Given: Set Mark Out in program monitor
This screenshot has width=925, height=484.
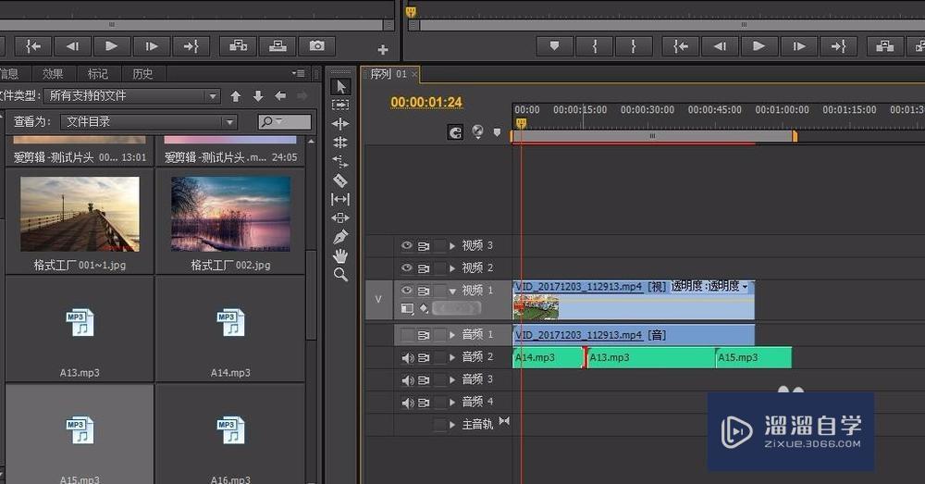Looking at the screenshot, I should click(634, 45).
